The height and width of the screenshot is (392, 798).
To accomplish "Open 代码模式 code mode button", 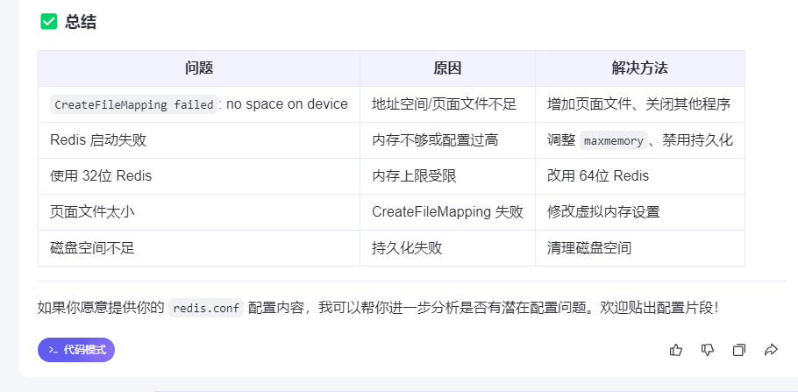I will click(76, 350).
